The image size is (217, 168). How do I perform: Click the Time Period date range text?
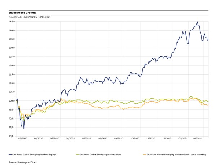(x=30, y=17)
